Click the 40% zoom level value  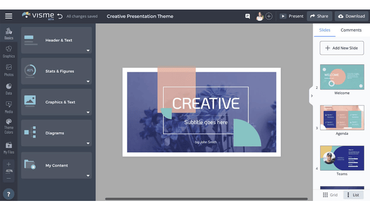pos(9,171)
